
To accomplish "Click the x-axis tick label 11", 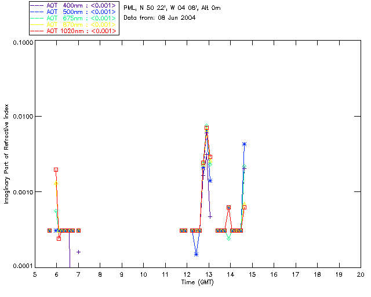I will click(x=165, y=274).
